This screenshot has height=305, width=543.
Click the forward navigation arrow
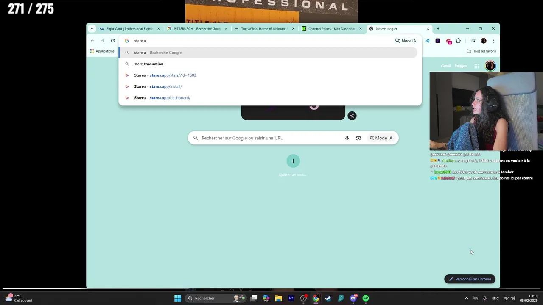(103, 41)
